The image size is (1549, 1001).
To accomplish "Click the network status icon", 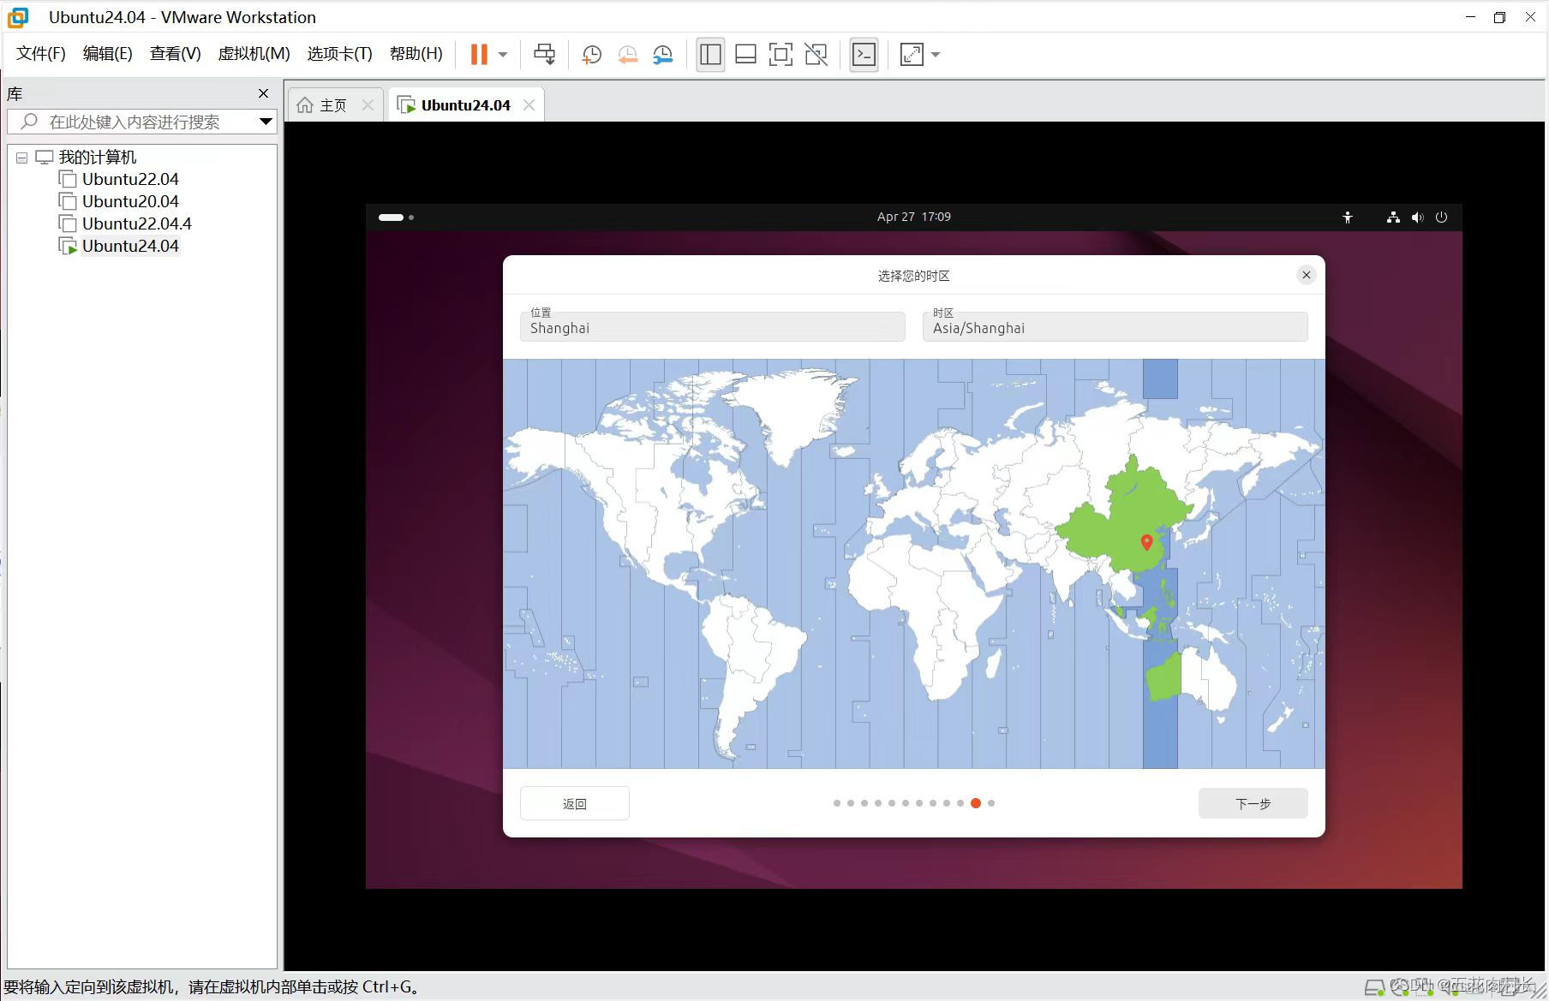I will point(1393,217).
